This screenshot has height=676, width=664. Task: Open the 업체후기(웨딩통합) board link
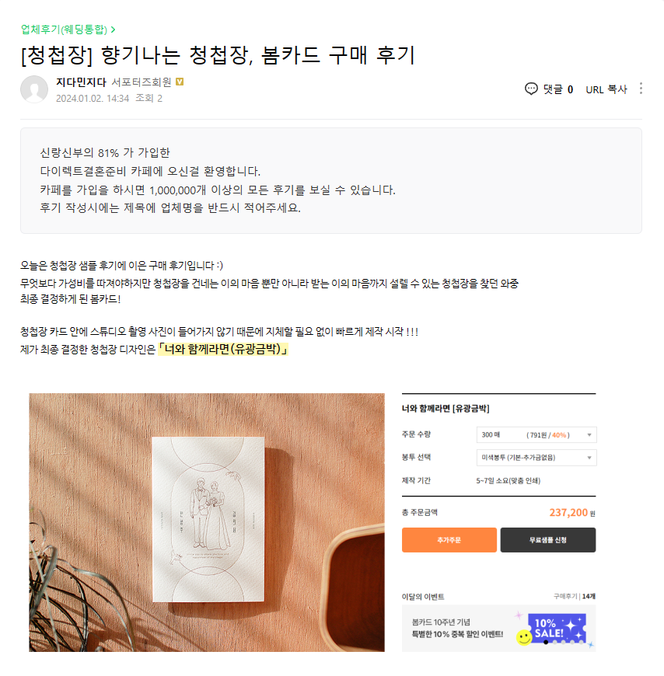[x=64, y=30]
